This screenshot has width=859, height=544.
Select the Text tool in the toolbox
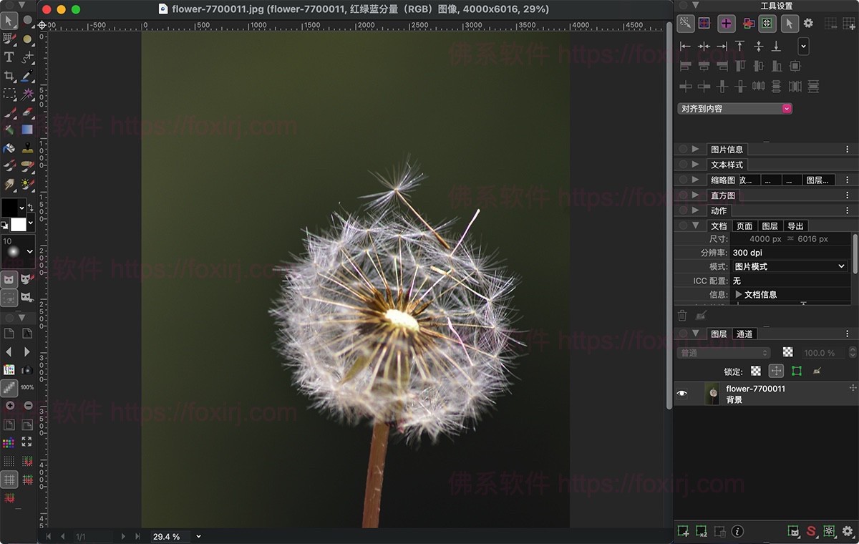[x=9, y=57]
